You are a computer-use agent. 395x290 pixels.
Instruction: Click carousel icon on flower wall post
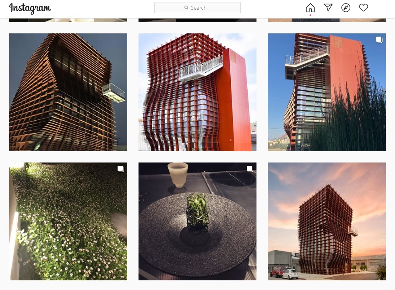coord(120,169)
